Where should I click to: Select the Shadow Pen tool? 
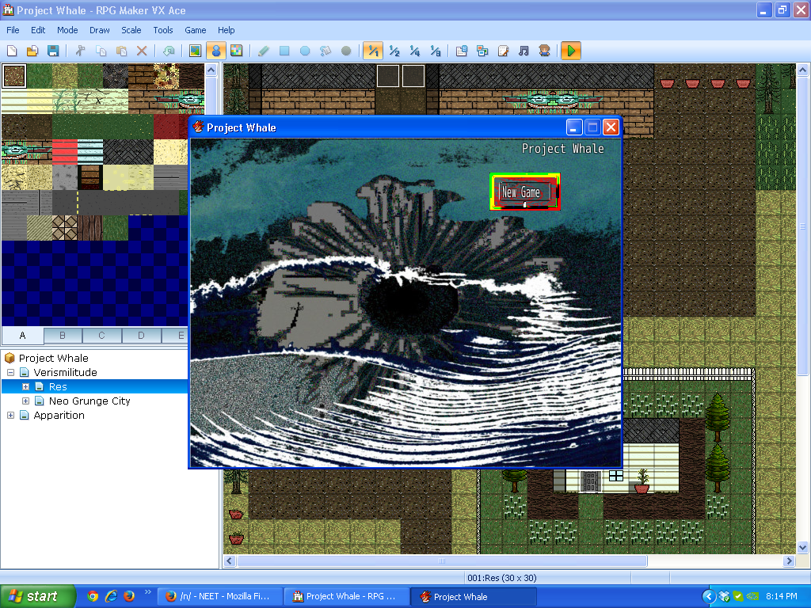click(x=346, y=51)
